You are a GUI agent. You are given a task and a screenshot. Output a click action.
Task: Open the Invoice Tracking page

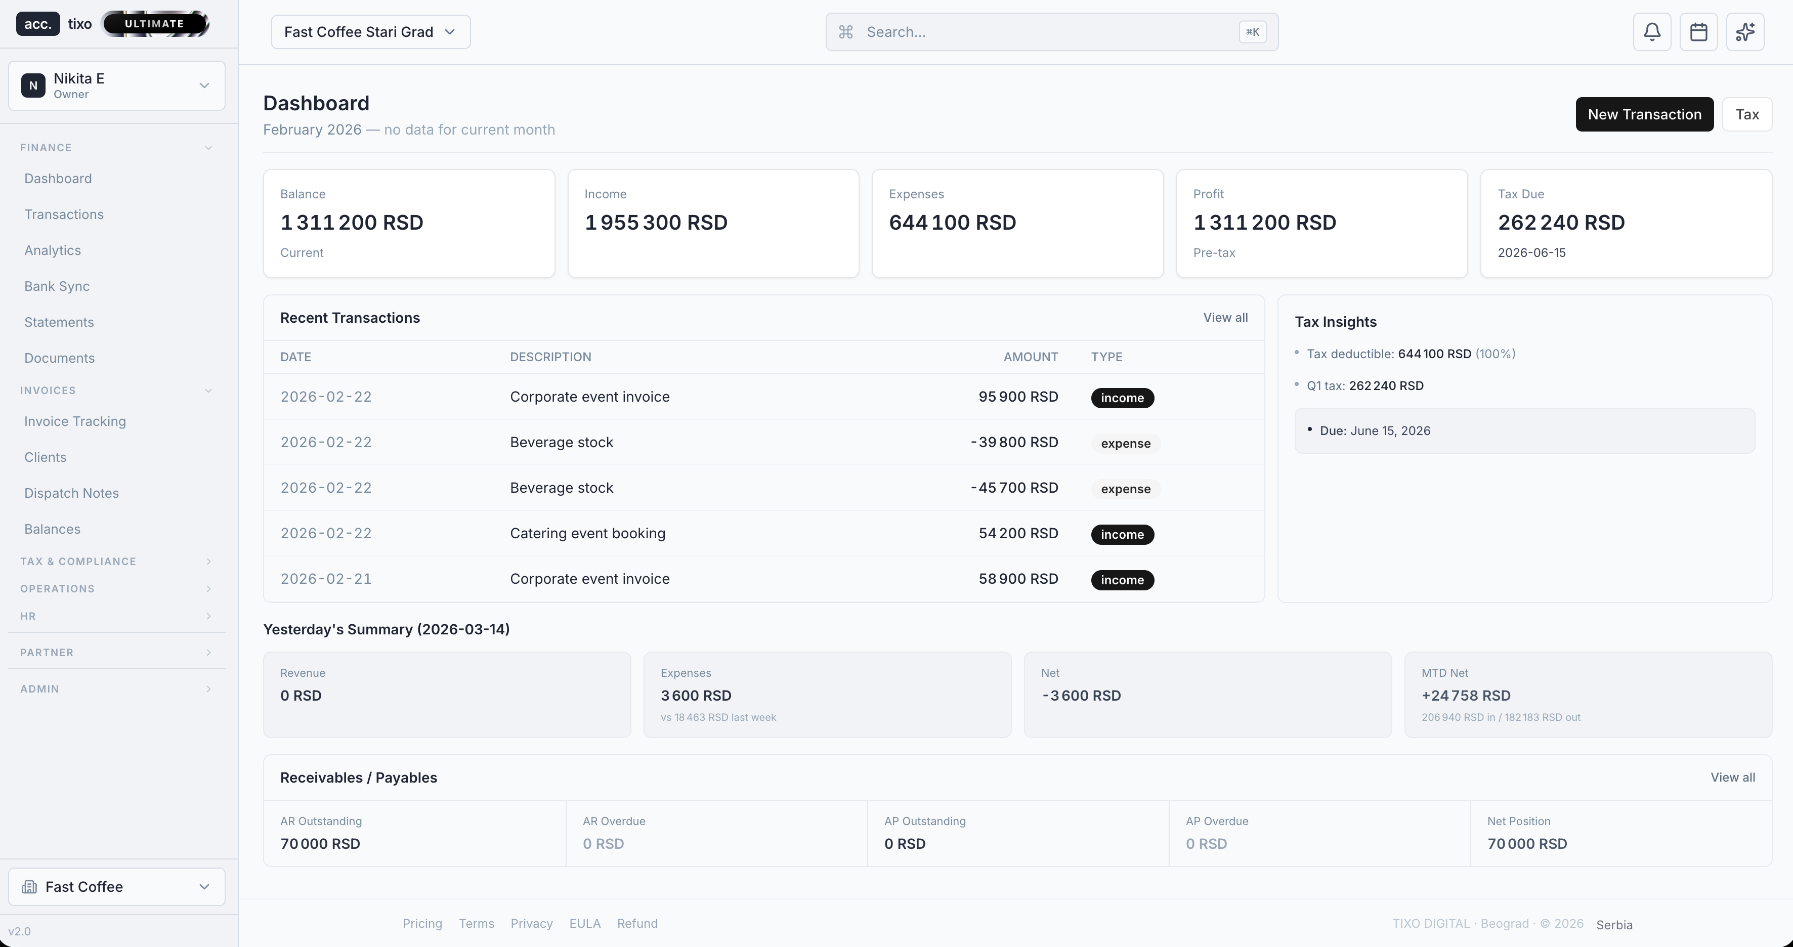click(x=74, y=421)
